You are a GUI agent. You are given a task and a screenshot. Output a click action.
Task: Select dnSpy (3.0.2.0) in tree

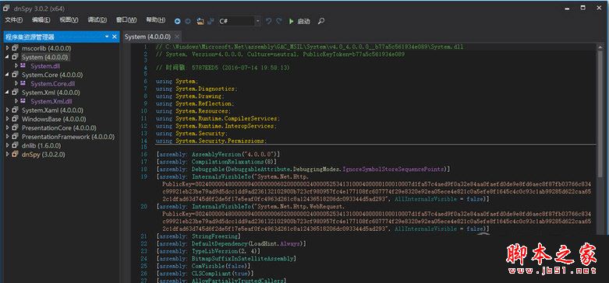pyautogui.click(x=44, y=155)
